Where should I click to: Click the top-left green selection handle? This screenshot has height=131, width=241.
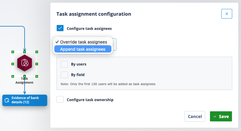13,52
